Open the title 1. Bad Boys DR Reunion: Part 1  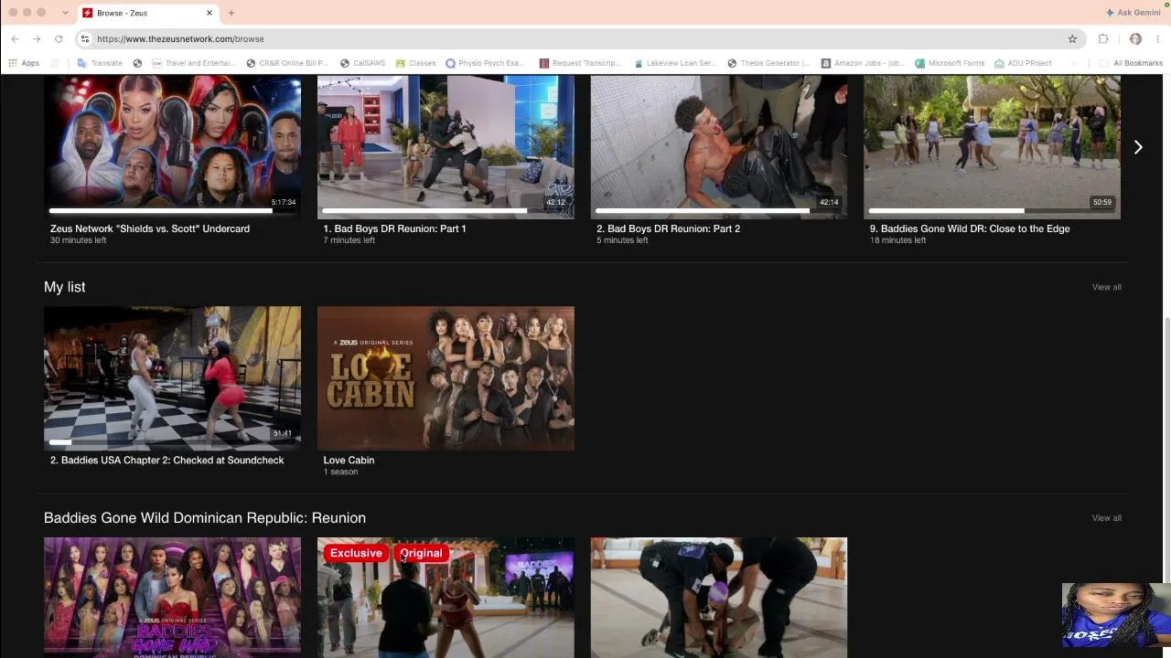tap(394, 228)
